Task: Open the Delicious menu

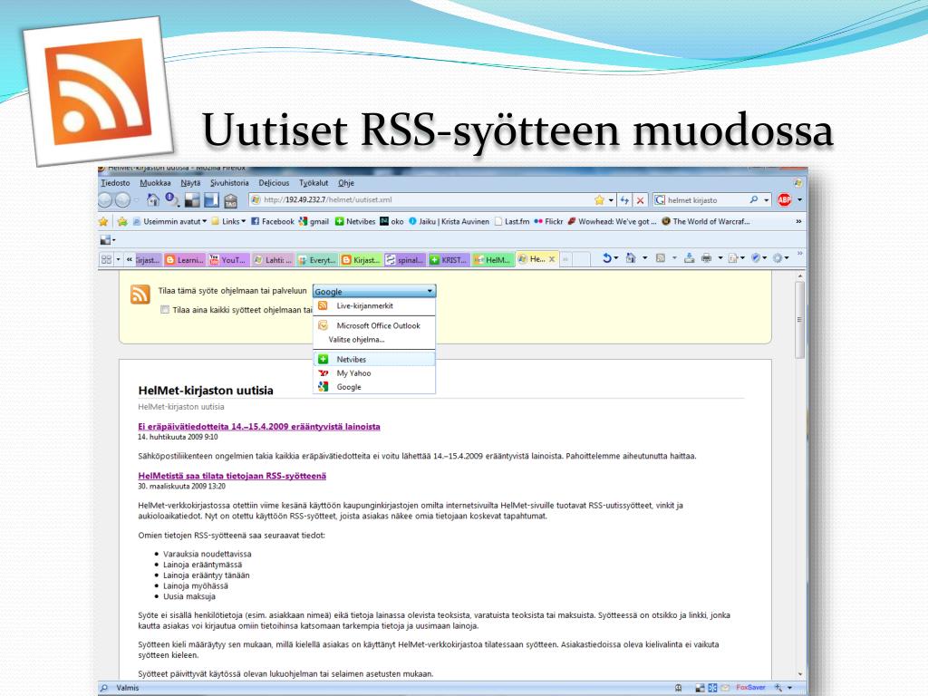Action: click(274, 183)
